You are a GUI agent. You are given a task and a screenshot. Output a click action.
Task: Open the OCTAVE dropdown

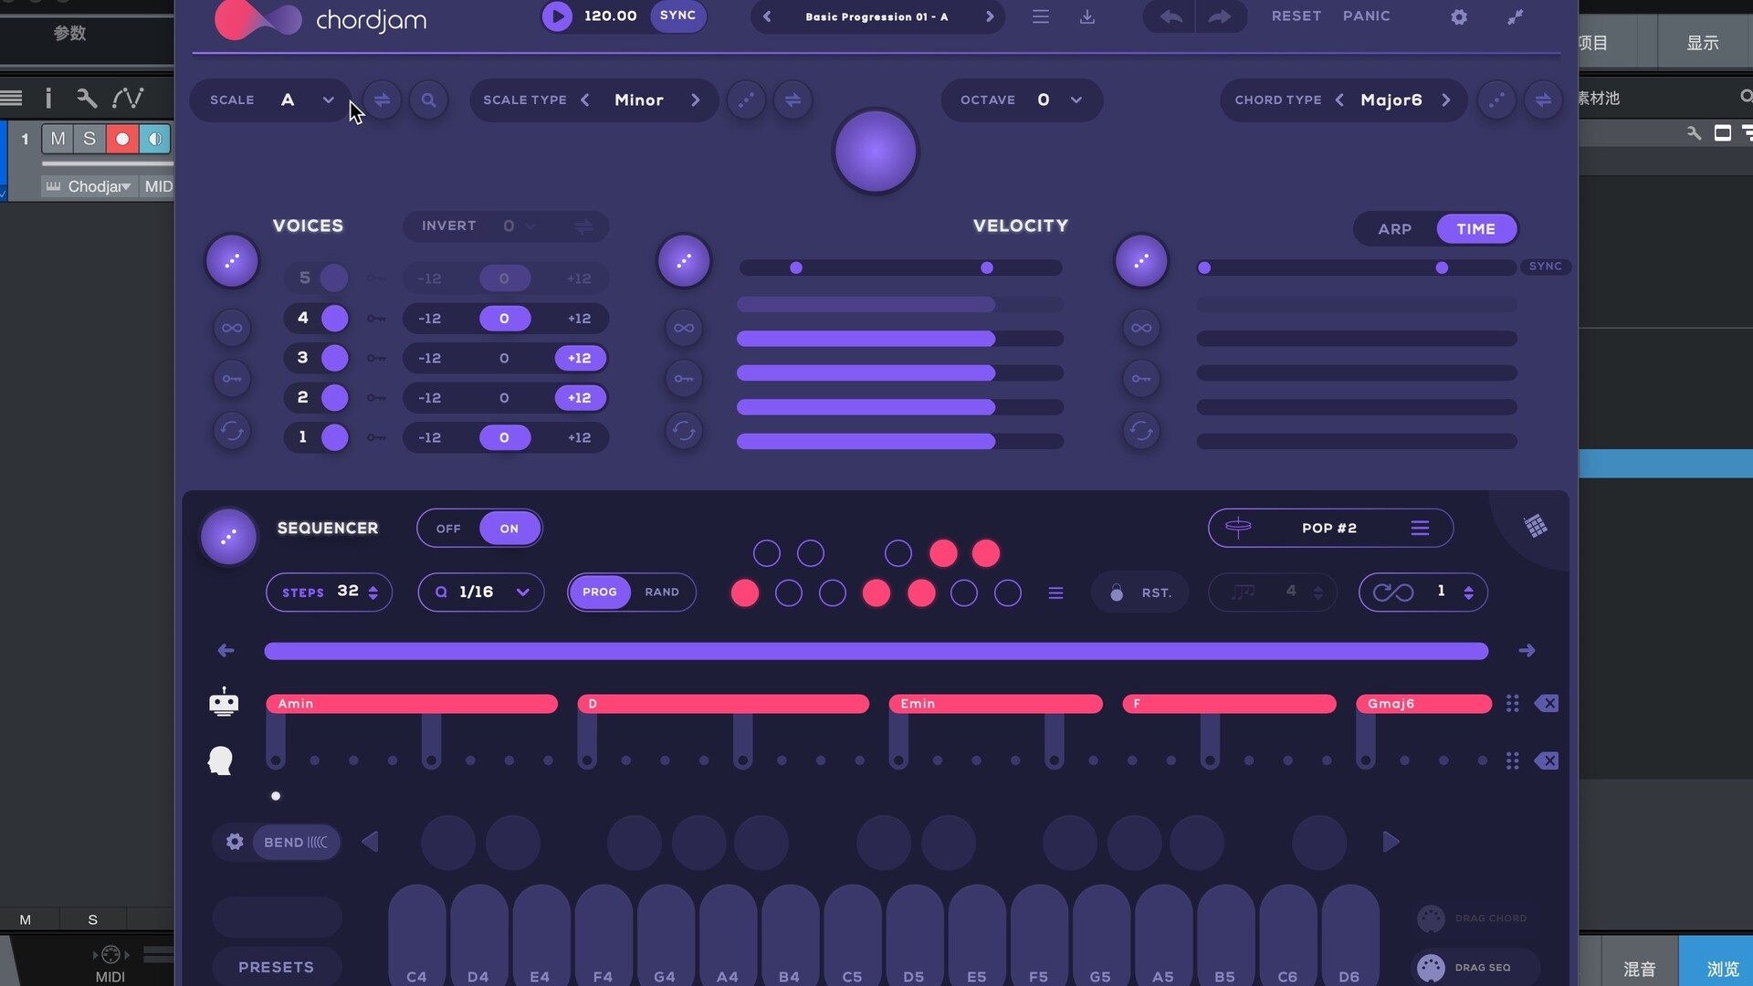click(x=1076, y=100)
